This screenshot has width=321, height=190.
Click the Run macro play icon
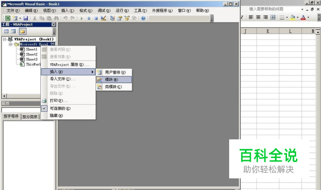[82, 19]
